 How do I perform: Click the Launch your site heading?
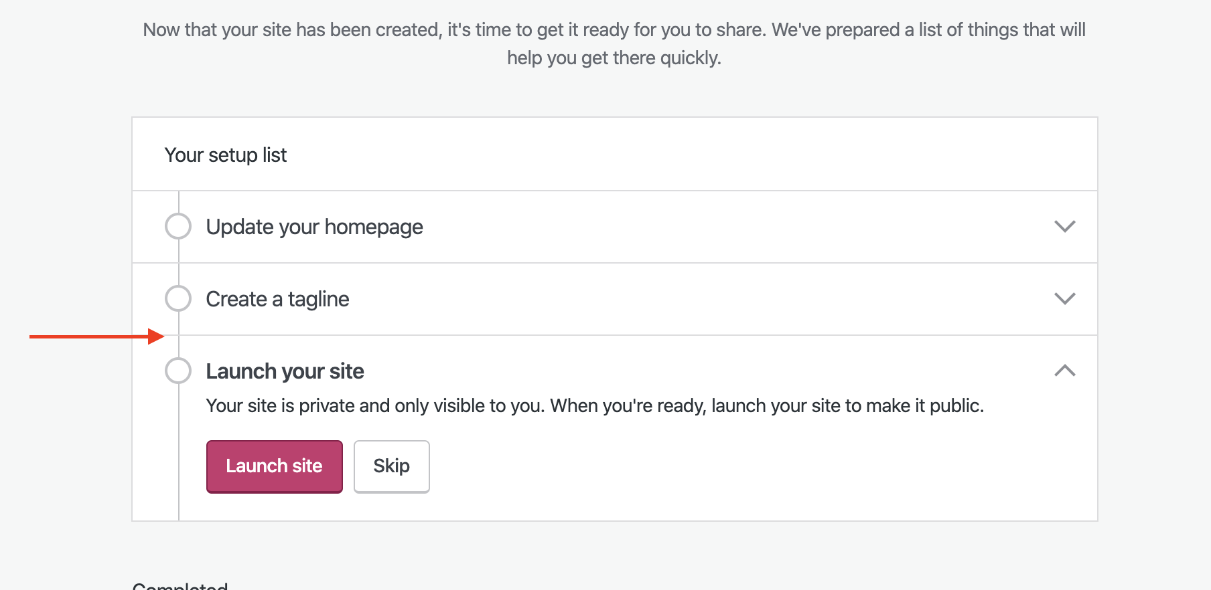(x=285, y=371)
